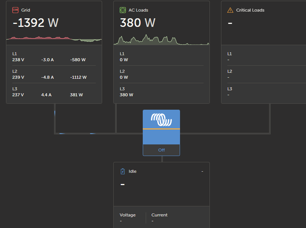The image size is (306, 228).
Task: Click the green AC Loads socket icon
Action: point(123,10)
